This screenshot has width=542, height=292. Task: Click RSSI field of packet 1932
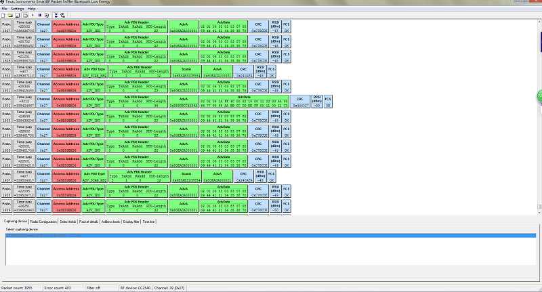point(317,101)
